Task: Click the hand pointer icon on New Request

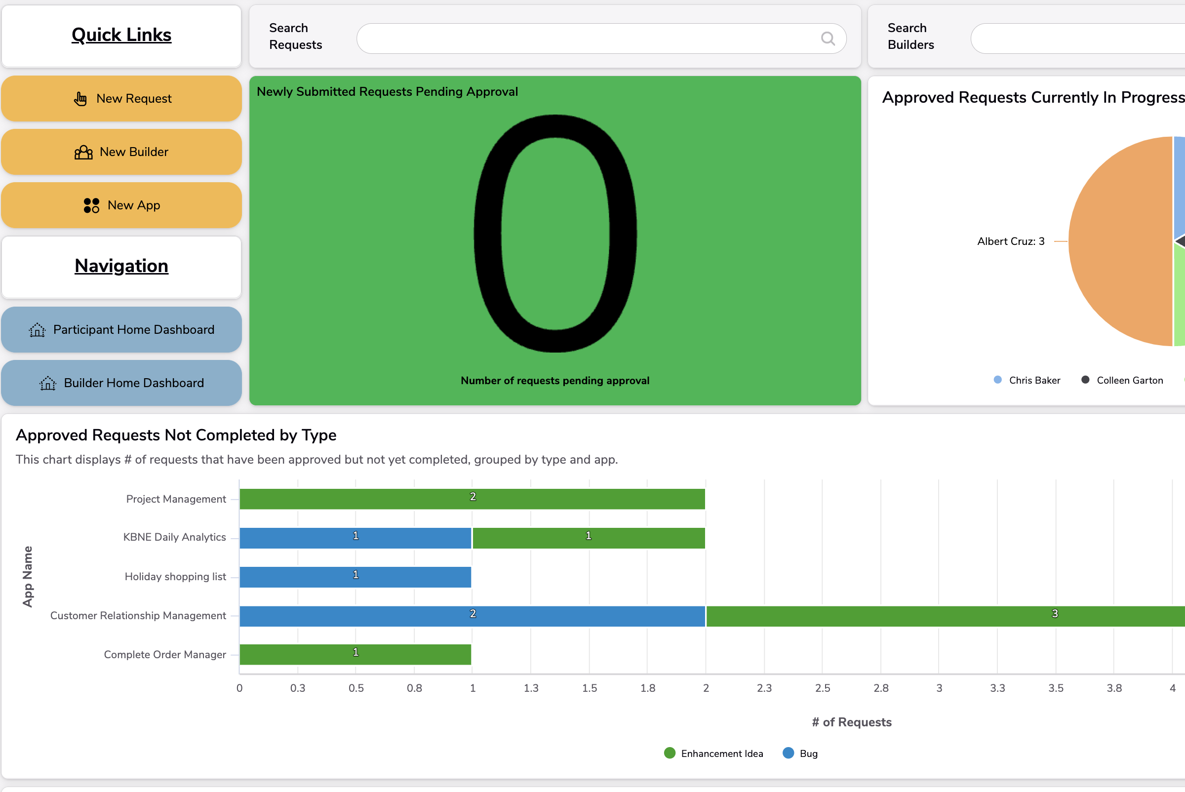Action: pyautogui.click(x=80, y=98)
